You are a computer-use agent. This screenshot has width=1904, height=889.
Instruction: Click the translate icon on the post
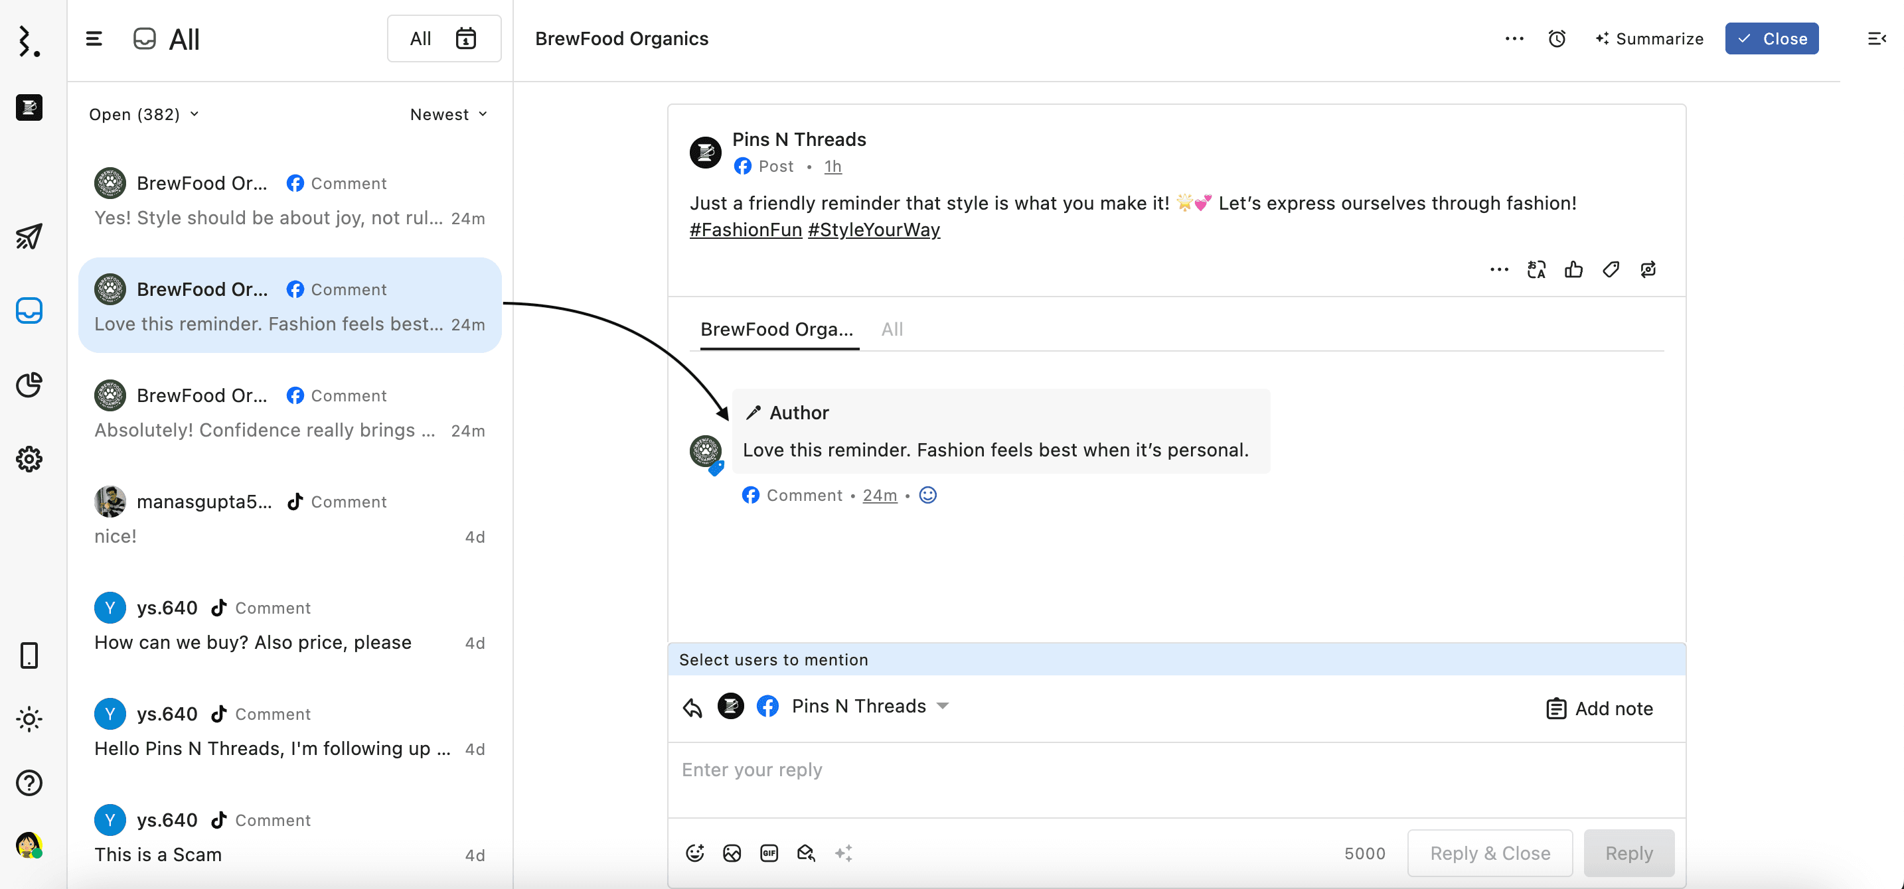[x=1536, y=269]
